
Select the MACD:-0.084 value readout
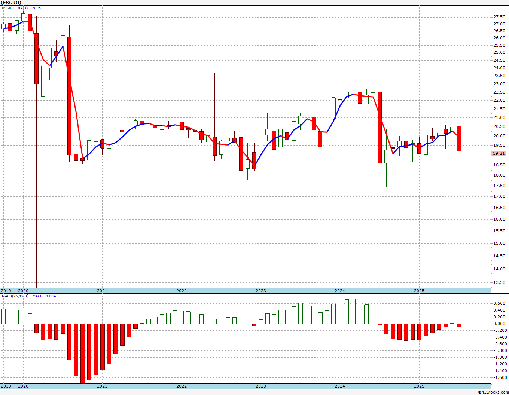click(44, 296)
